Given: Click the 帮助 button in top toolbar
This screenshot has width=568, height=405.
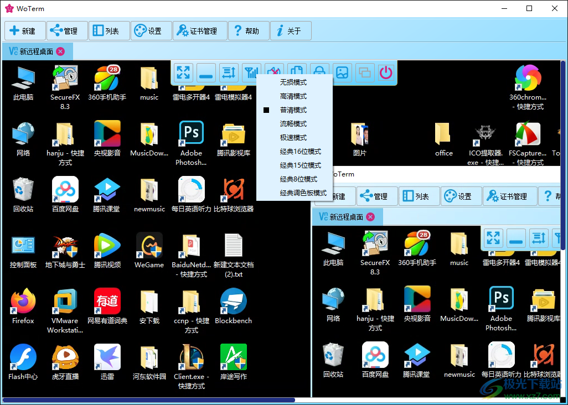Looking at the screenshot, I should (x=249, y=31).
